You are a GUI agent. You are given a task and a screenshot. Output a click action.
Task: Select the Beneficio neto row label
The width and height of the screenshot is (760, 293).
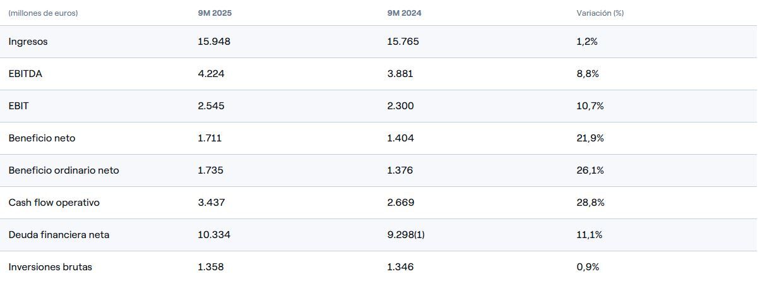pos(42,138)
